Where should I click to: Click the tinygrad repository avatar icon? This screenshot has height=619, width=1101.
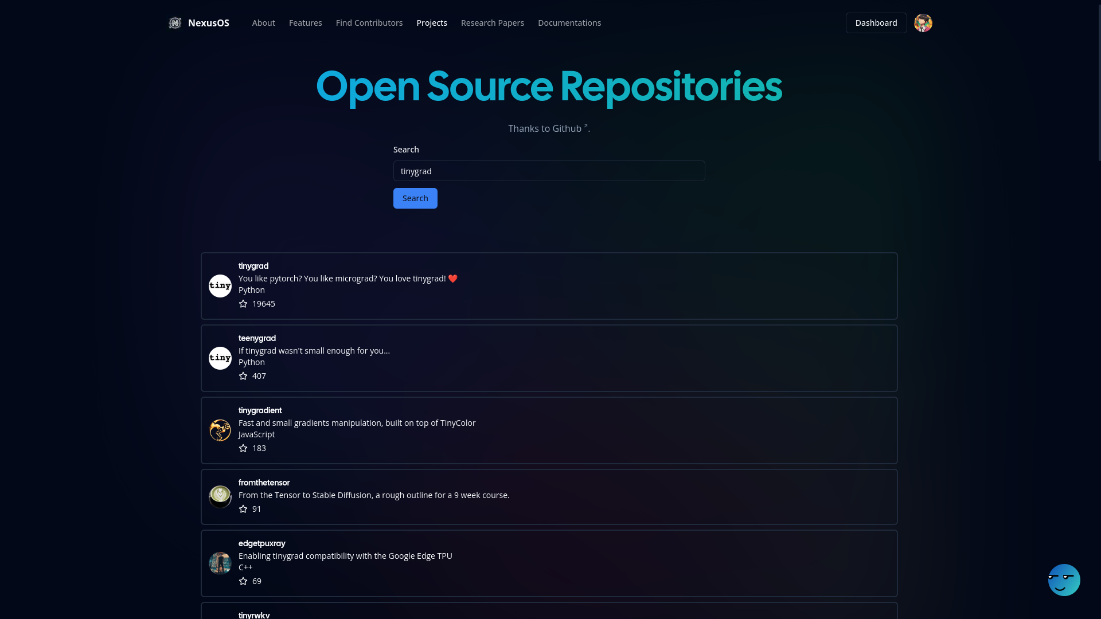(x=219, y=285)
